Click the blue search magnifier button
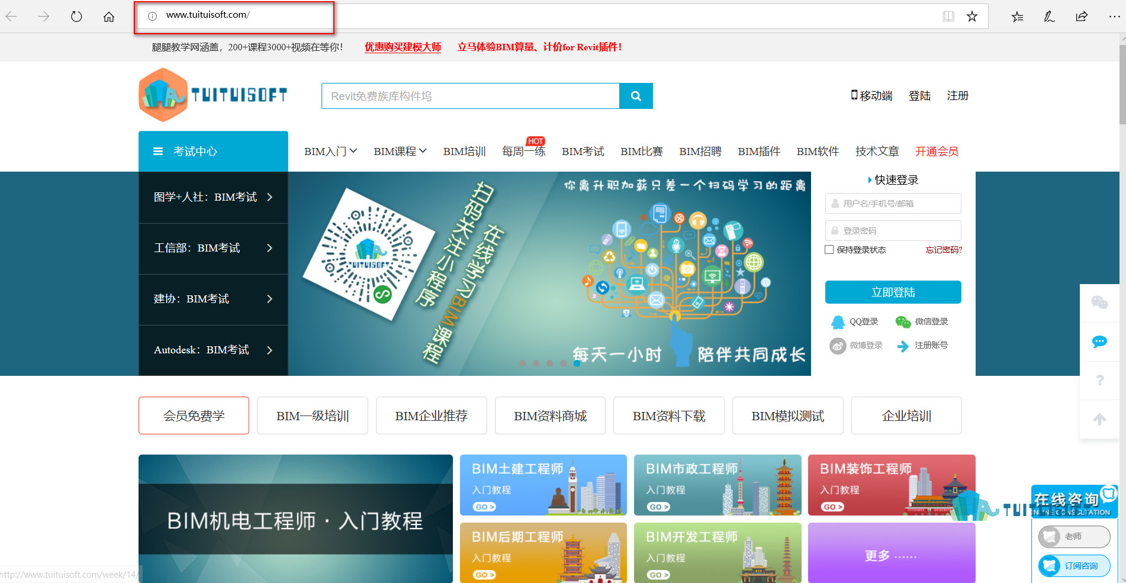The width and height of the screenshot is (1126, 583). coord(636,96)
